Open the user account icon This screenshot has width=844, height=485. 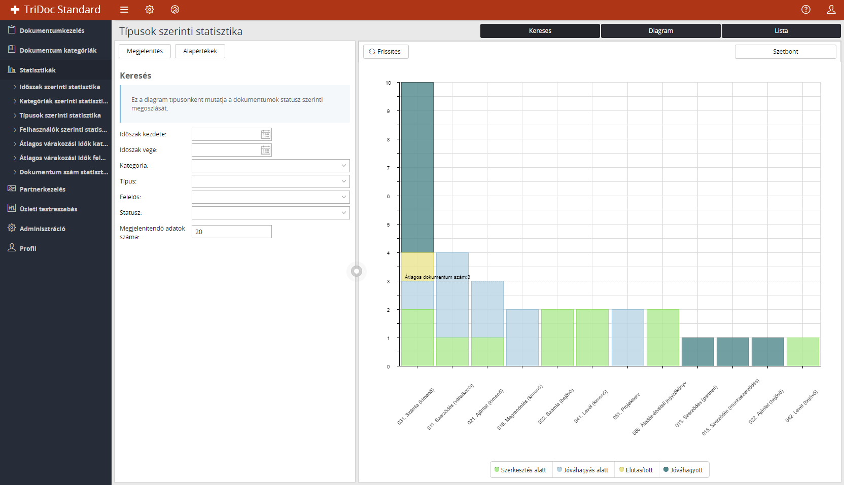pyautogui.click(x=831, y=10)
